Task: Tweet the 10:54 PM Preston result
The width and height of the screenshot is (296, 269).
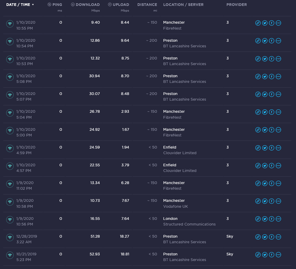Action: click(x=265, y=41)
